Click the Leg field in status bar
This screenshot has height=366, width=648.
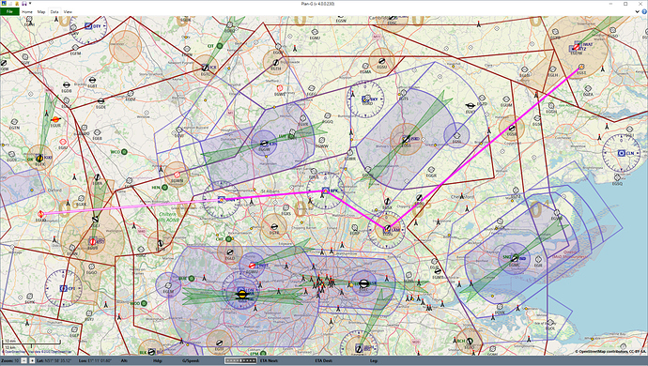[x=374, y=360]
